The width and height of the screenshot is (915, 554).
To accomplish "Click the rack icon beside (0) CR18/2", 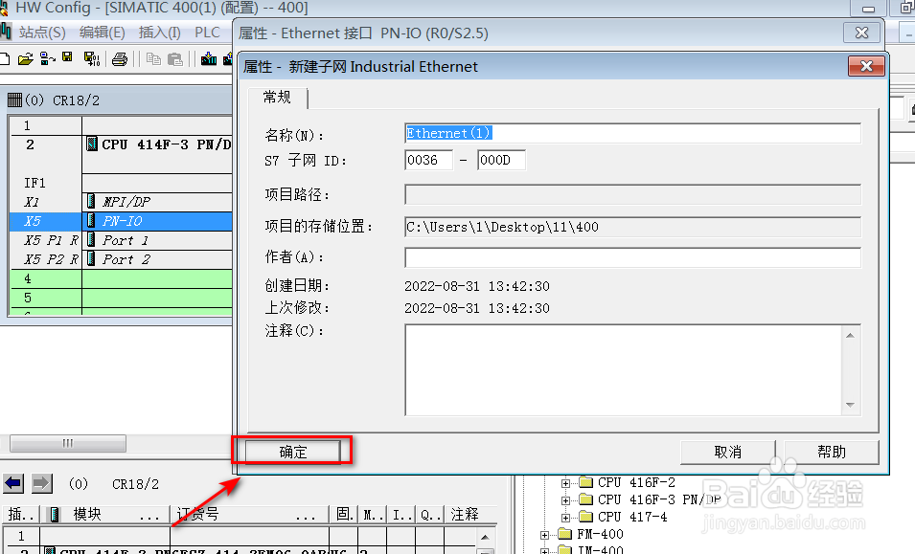I will pyautogui.click(x=14, y=100).
